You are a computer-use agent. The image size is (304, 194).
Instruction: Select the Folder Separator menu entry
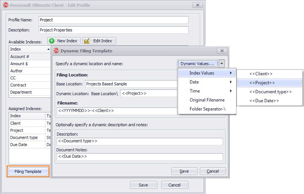point(207,109)
